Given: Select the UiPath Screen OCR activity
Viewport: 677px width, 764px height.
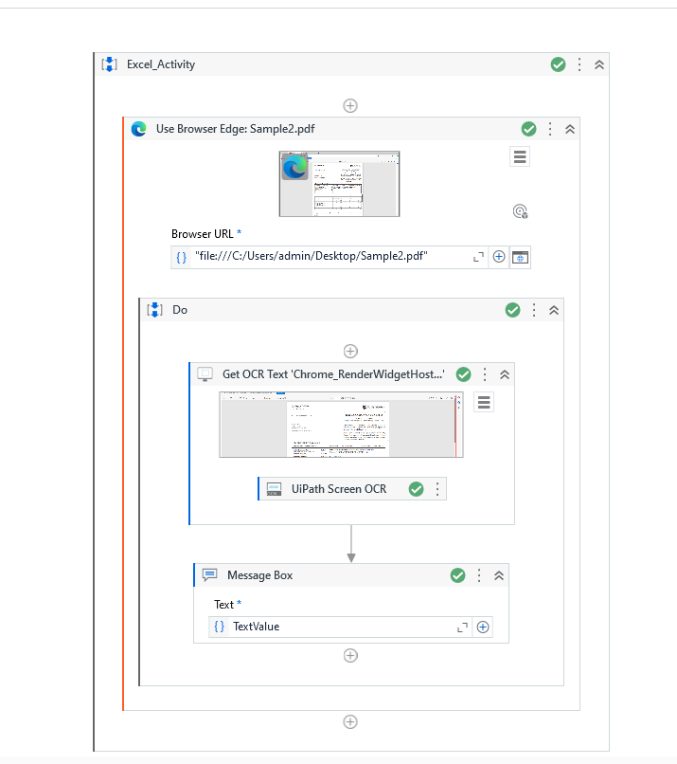Looking at the screenshot, I should pos(352,489).
